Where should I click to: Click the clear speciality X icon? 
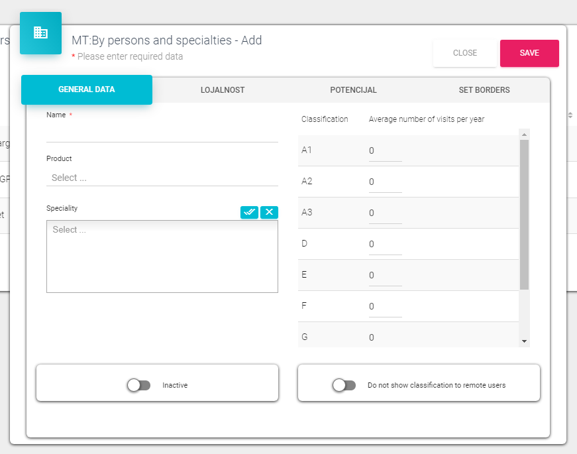[269, 212]
